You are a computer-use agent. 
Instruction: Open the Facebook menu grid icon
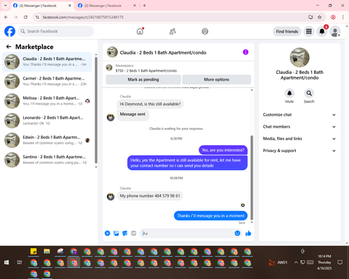click(309, 31)
